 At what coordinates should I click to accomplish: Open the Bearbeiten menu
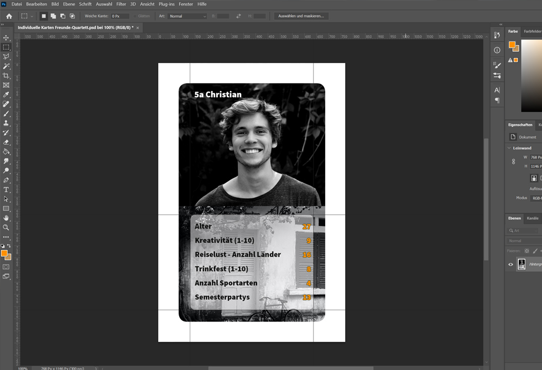37,4
